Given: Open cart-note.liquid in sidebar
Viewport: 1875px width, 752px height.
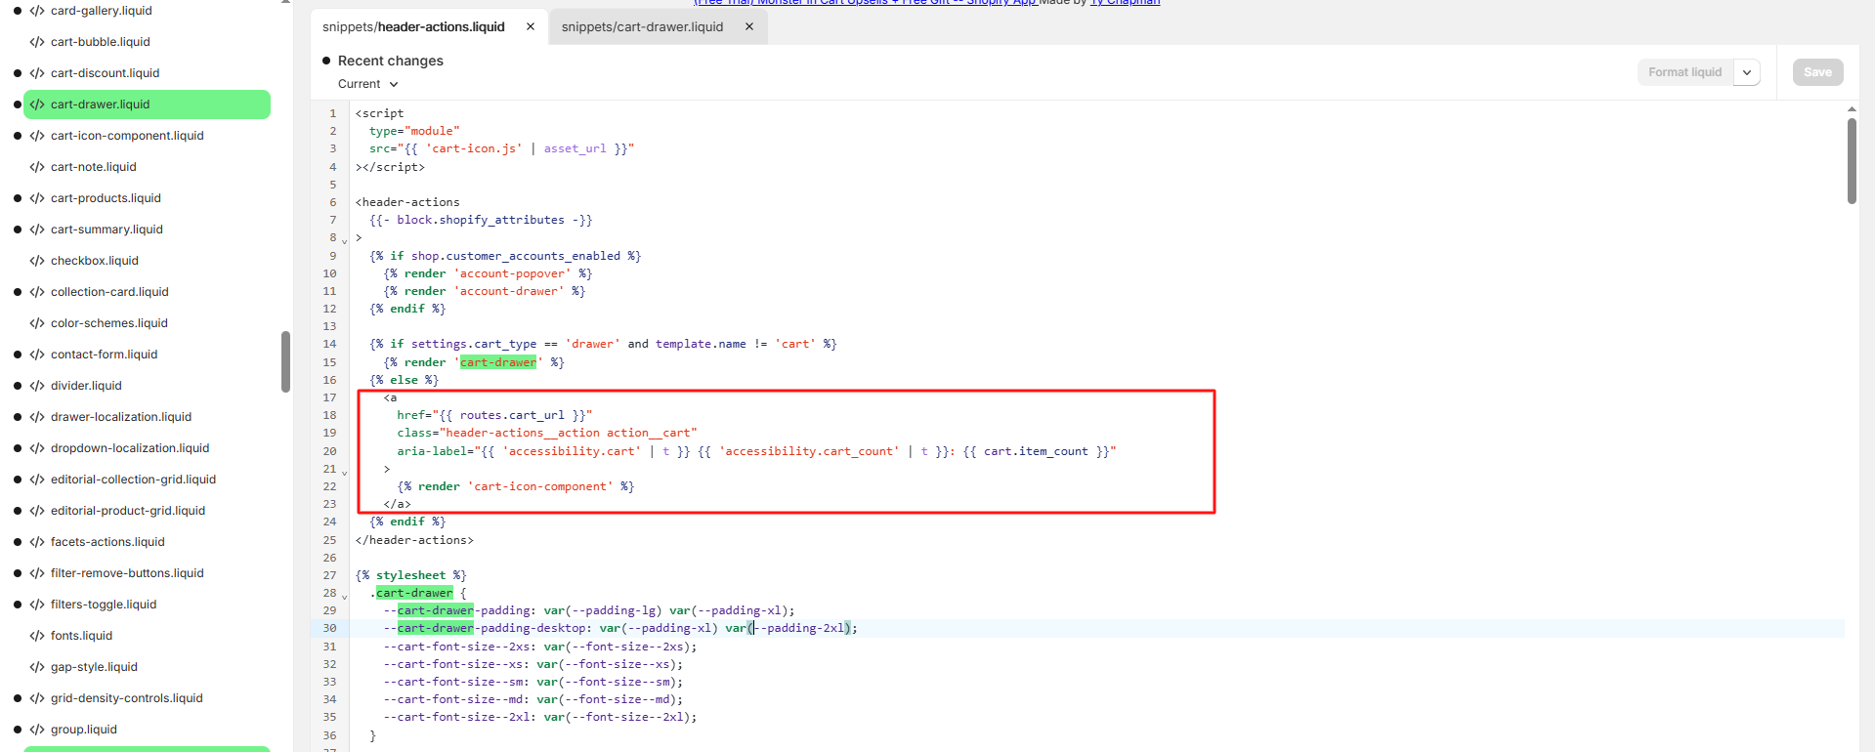Looking at the screenshot, I should click(94, 167).
